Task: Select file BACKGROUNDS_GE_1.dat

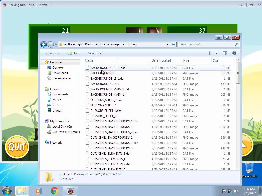Action: pyautogui.click(x=107, y=68)
